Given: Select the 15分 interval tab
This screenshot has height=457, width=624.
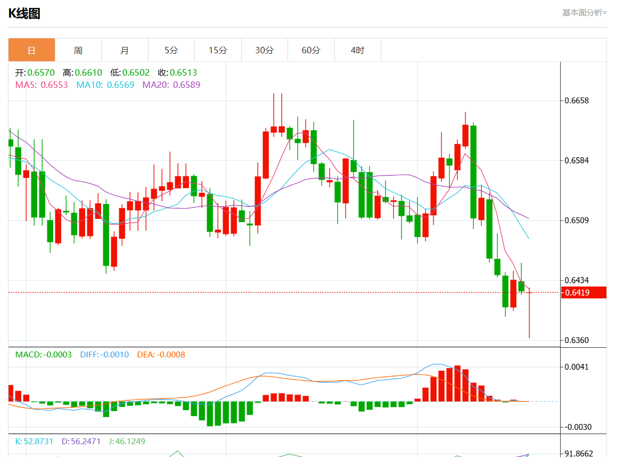Looking at the screenshot, I should coord(217,50).
